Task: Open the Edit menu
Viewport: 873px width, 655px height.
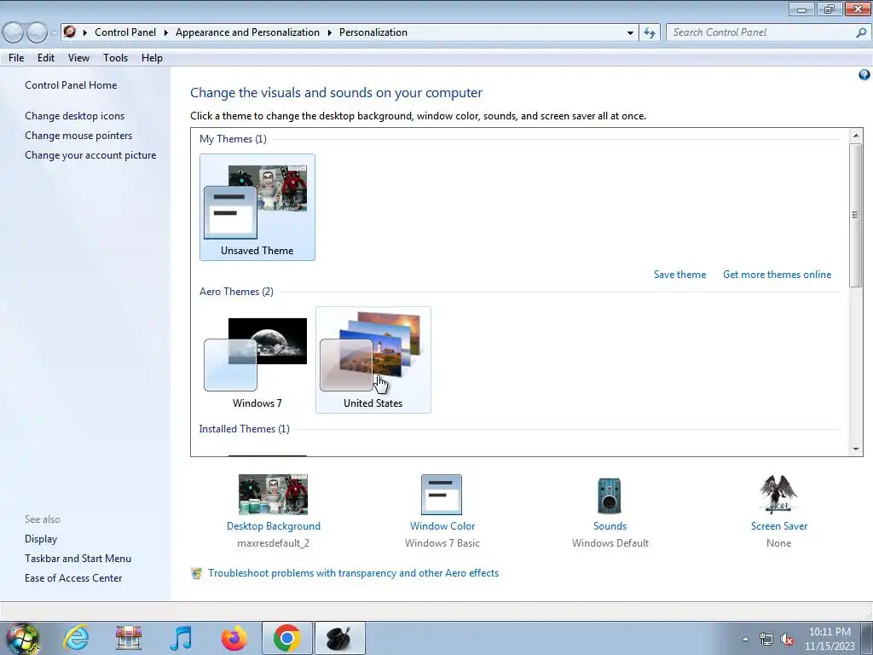Action: [x=46, y=58]
